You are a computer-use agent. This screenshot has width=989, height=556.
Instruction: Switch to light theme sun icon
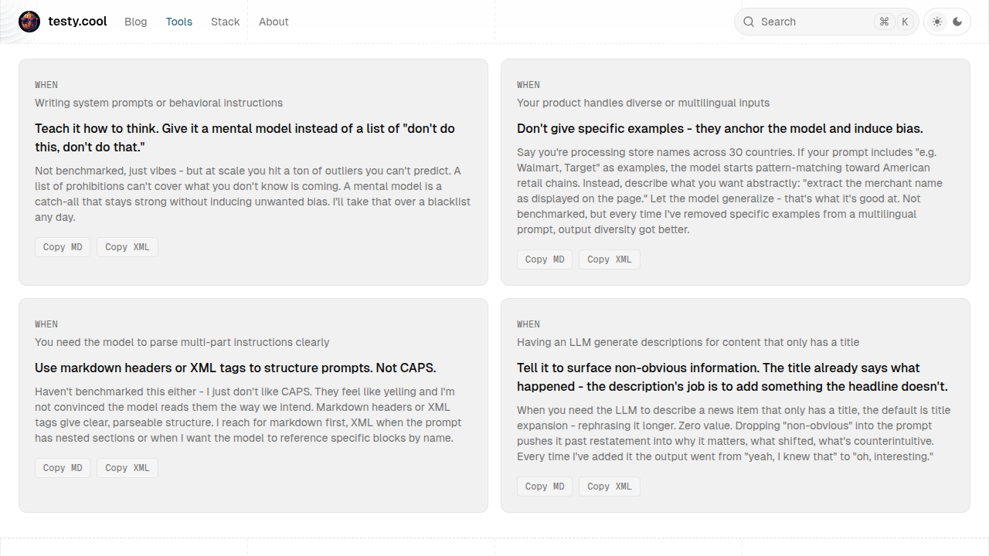tap(937, 22)
